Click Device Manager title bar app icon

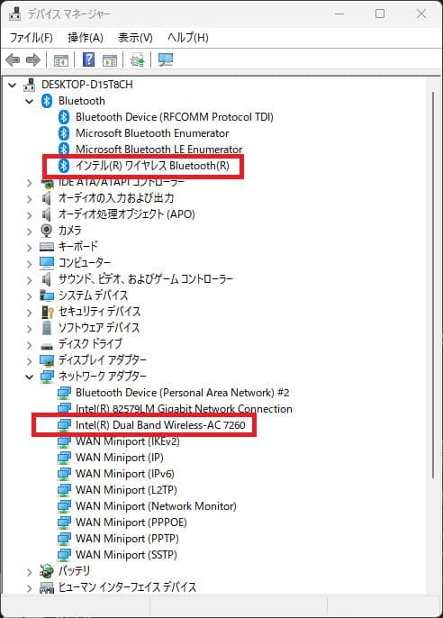15,14
